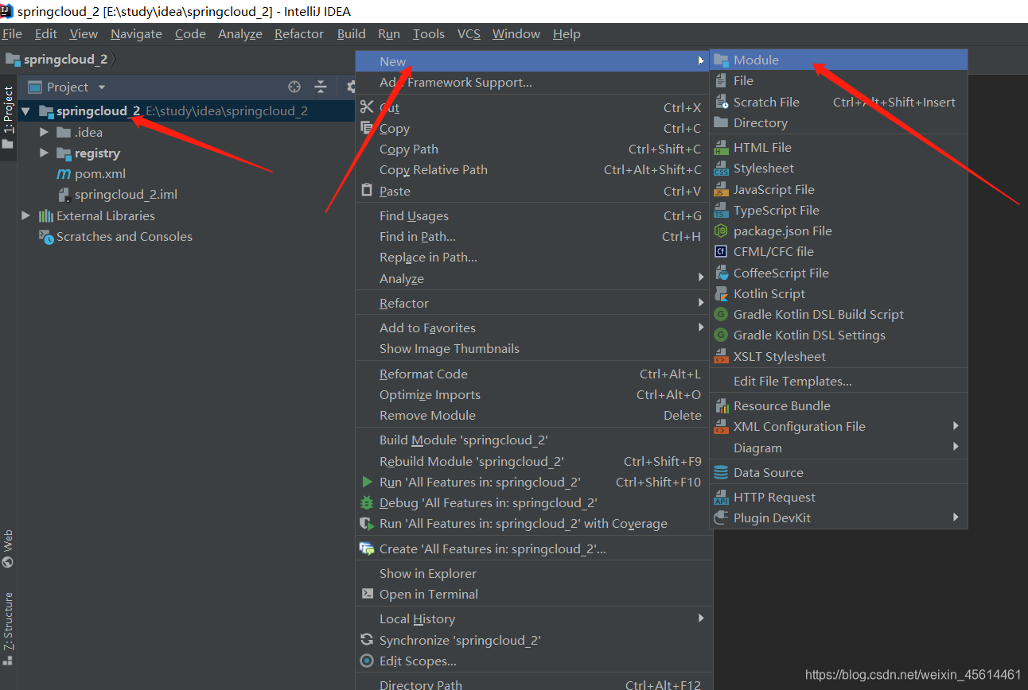1028x690 pixels.
Task: Open the File menu in menu bar
Action: [x=12, y=33]
